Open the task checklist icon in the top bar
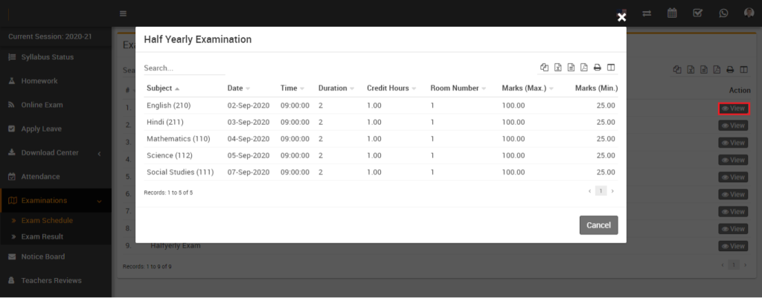Image resolution: width=762 pixels, height=298 pixels. coord(697,13)
